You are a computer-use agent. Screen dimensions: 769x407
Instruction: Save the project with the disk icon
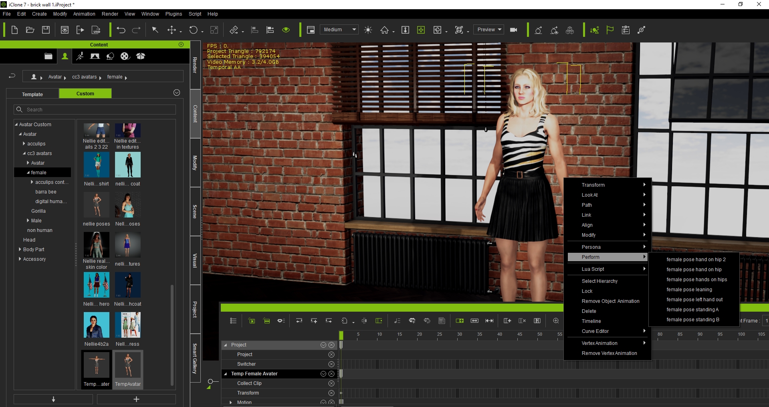46,30
